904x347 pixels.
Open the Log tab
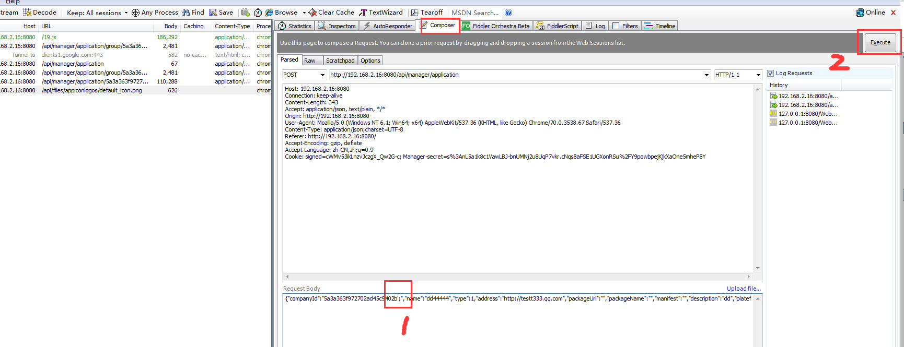(x=595, y=26)
